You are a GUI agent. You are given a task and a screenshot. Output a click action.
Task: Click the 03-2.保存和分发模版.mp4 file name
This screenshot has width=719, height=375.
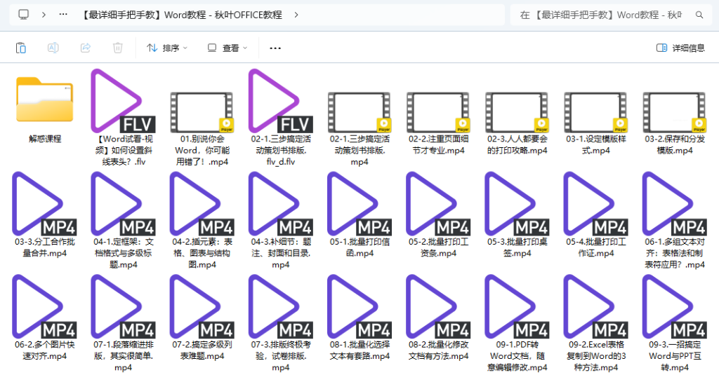675,144
